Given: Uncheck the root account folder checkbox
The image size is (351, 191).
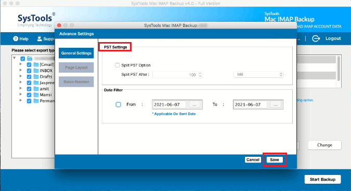Looking at the screenshot, I should [x=22, y=59].
